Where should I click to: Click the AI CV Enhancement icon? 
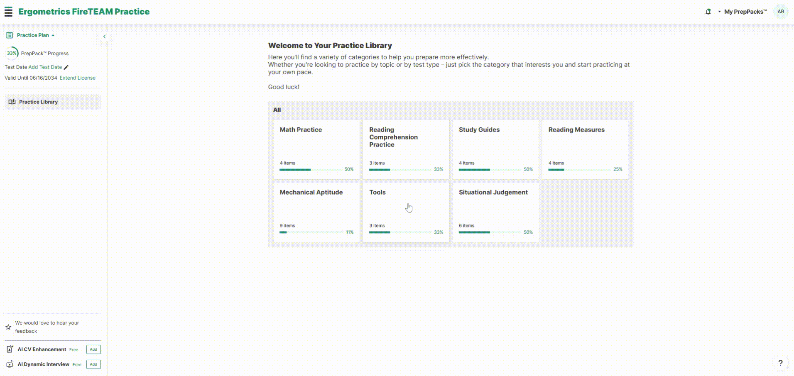click(x=10, y=349)
